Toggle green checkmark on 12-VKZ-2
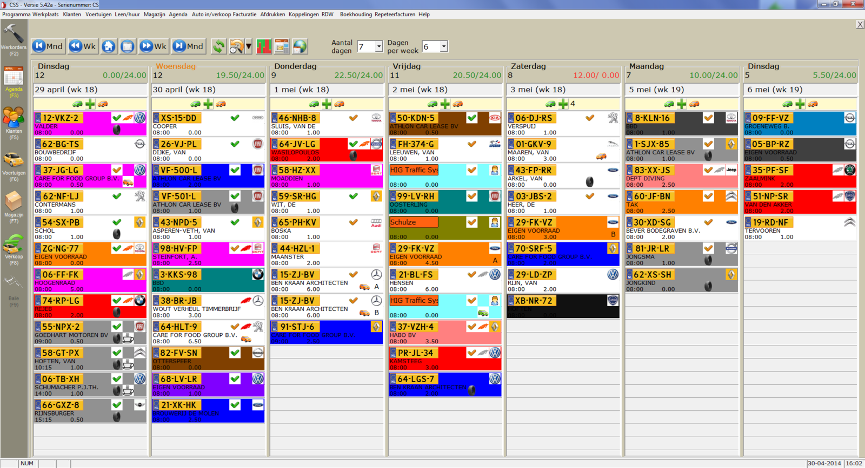 coord(117,118)
